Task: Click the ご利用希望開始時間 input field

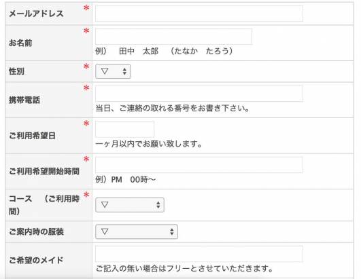Action: 199,165
